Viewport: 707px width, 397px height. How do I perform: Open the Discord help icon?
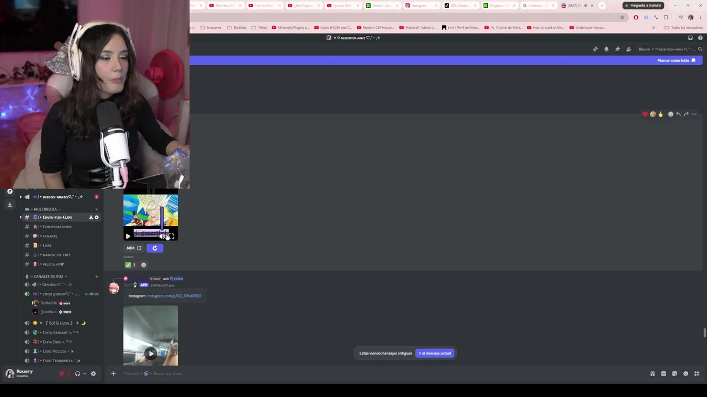700,38
